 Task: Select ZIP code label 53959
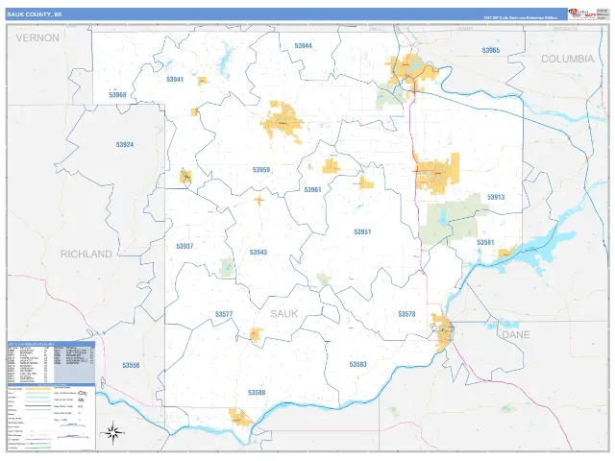click(261, 170)
